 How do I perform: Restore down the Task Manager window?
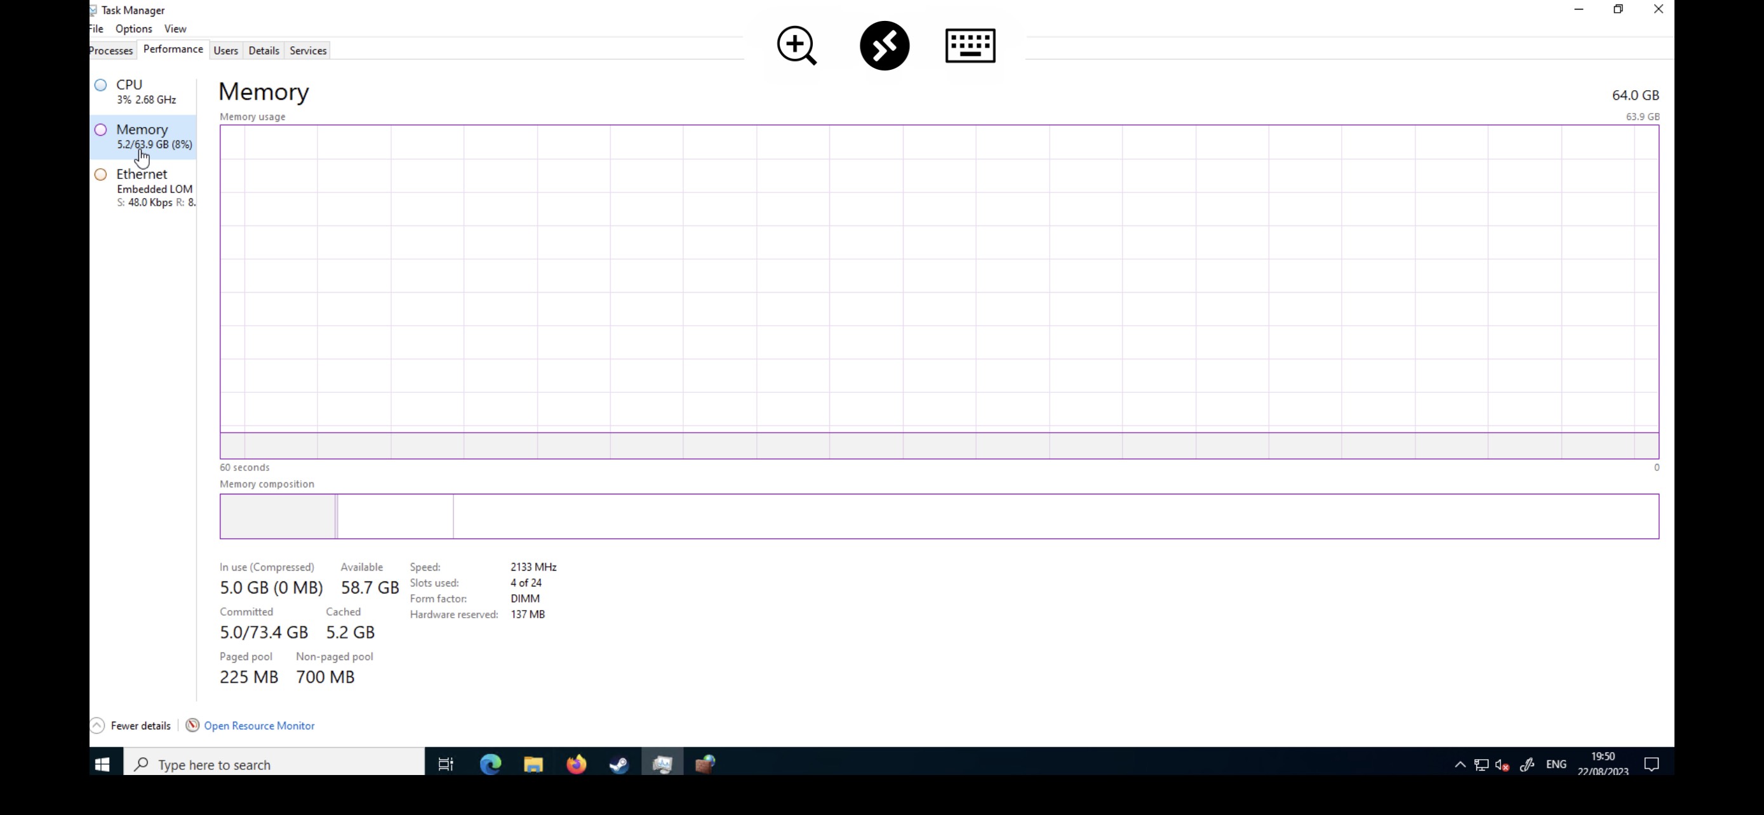click(1618, 10)
